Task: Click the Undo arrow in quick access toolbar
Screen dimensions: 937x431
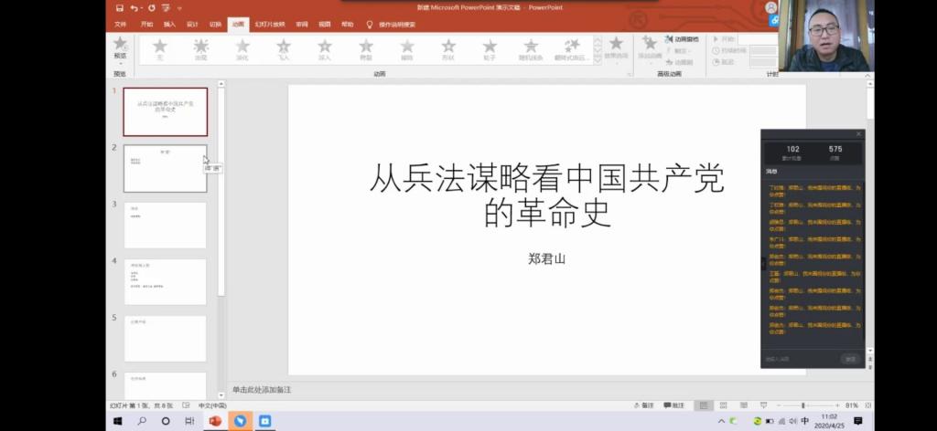Action: pyautogui.click(x=135, y=8)
